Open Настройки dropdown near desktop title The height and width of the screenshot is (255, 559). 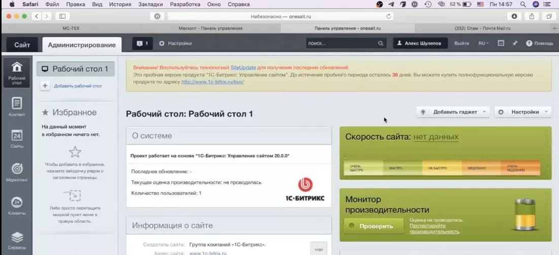(x=522, y=112)
